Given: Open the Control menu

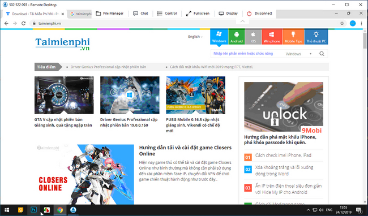Looking at the screenshot, I should 167,14.
